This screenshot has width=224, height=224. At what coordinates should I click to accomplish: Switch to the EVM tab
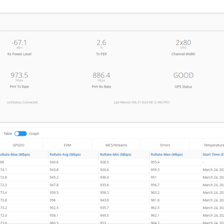[x=67, y=145]
